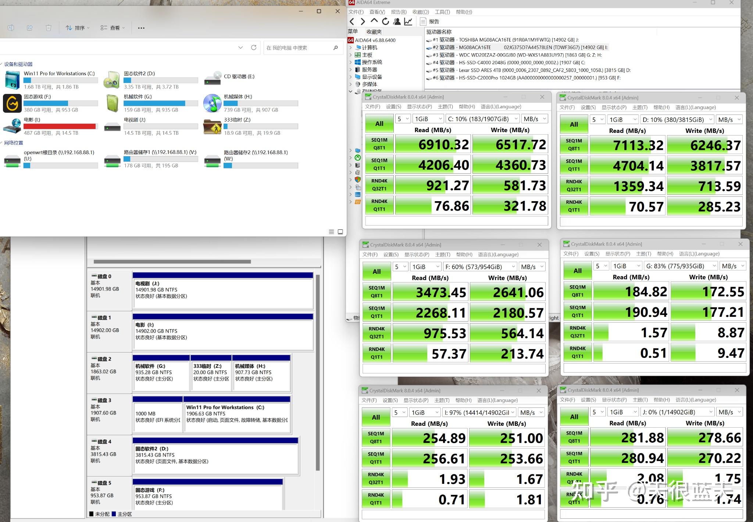Collapse the 网络位置 group header
Screen dimensions: 753x522
[13, 143]
